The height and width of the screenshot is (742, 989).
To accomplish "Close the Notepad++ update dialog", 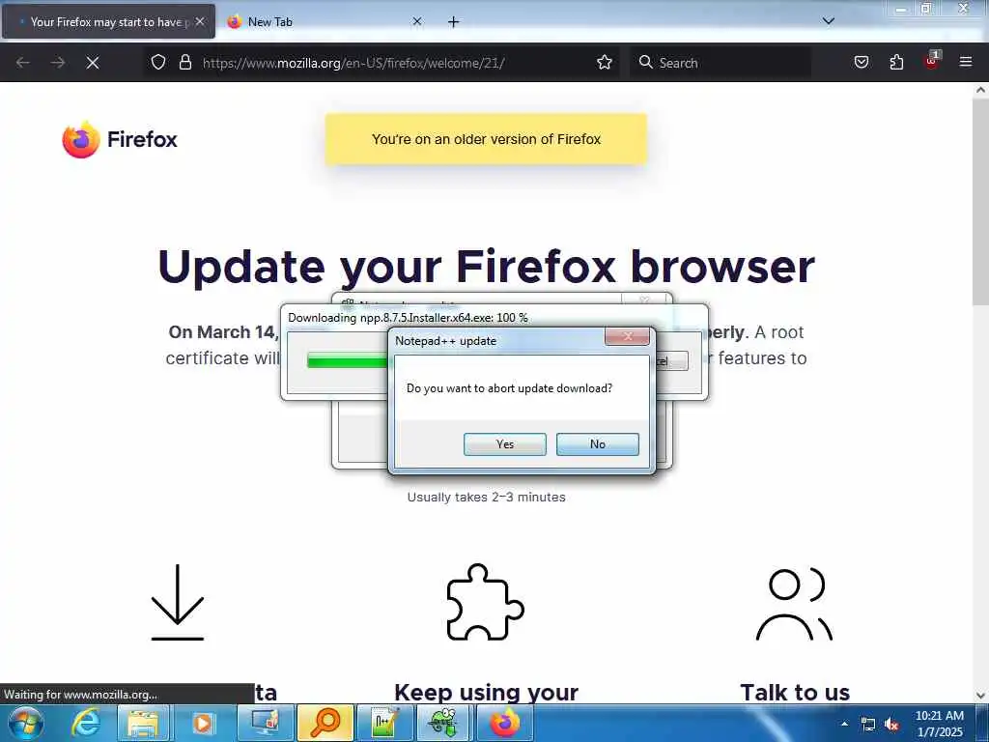I will tap(627, 336).
